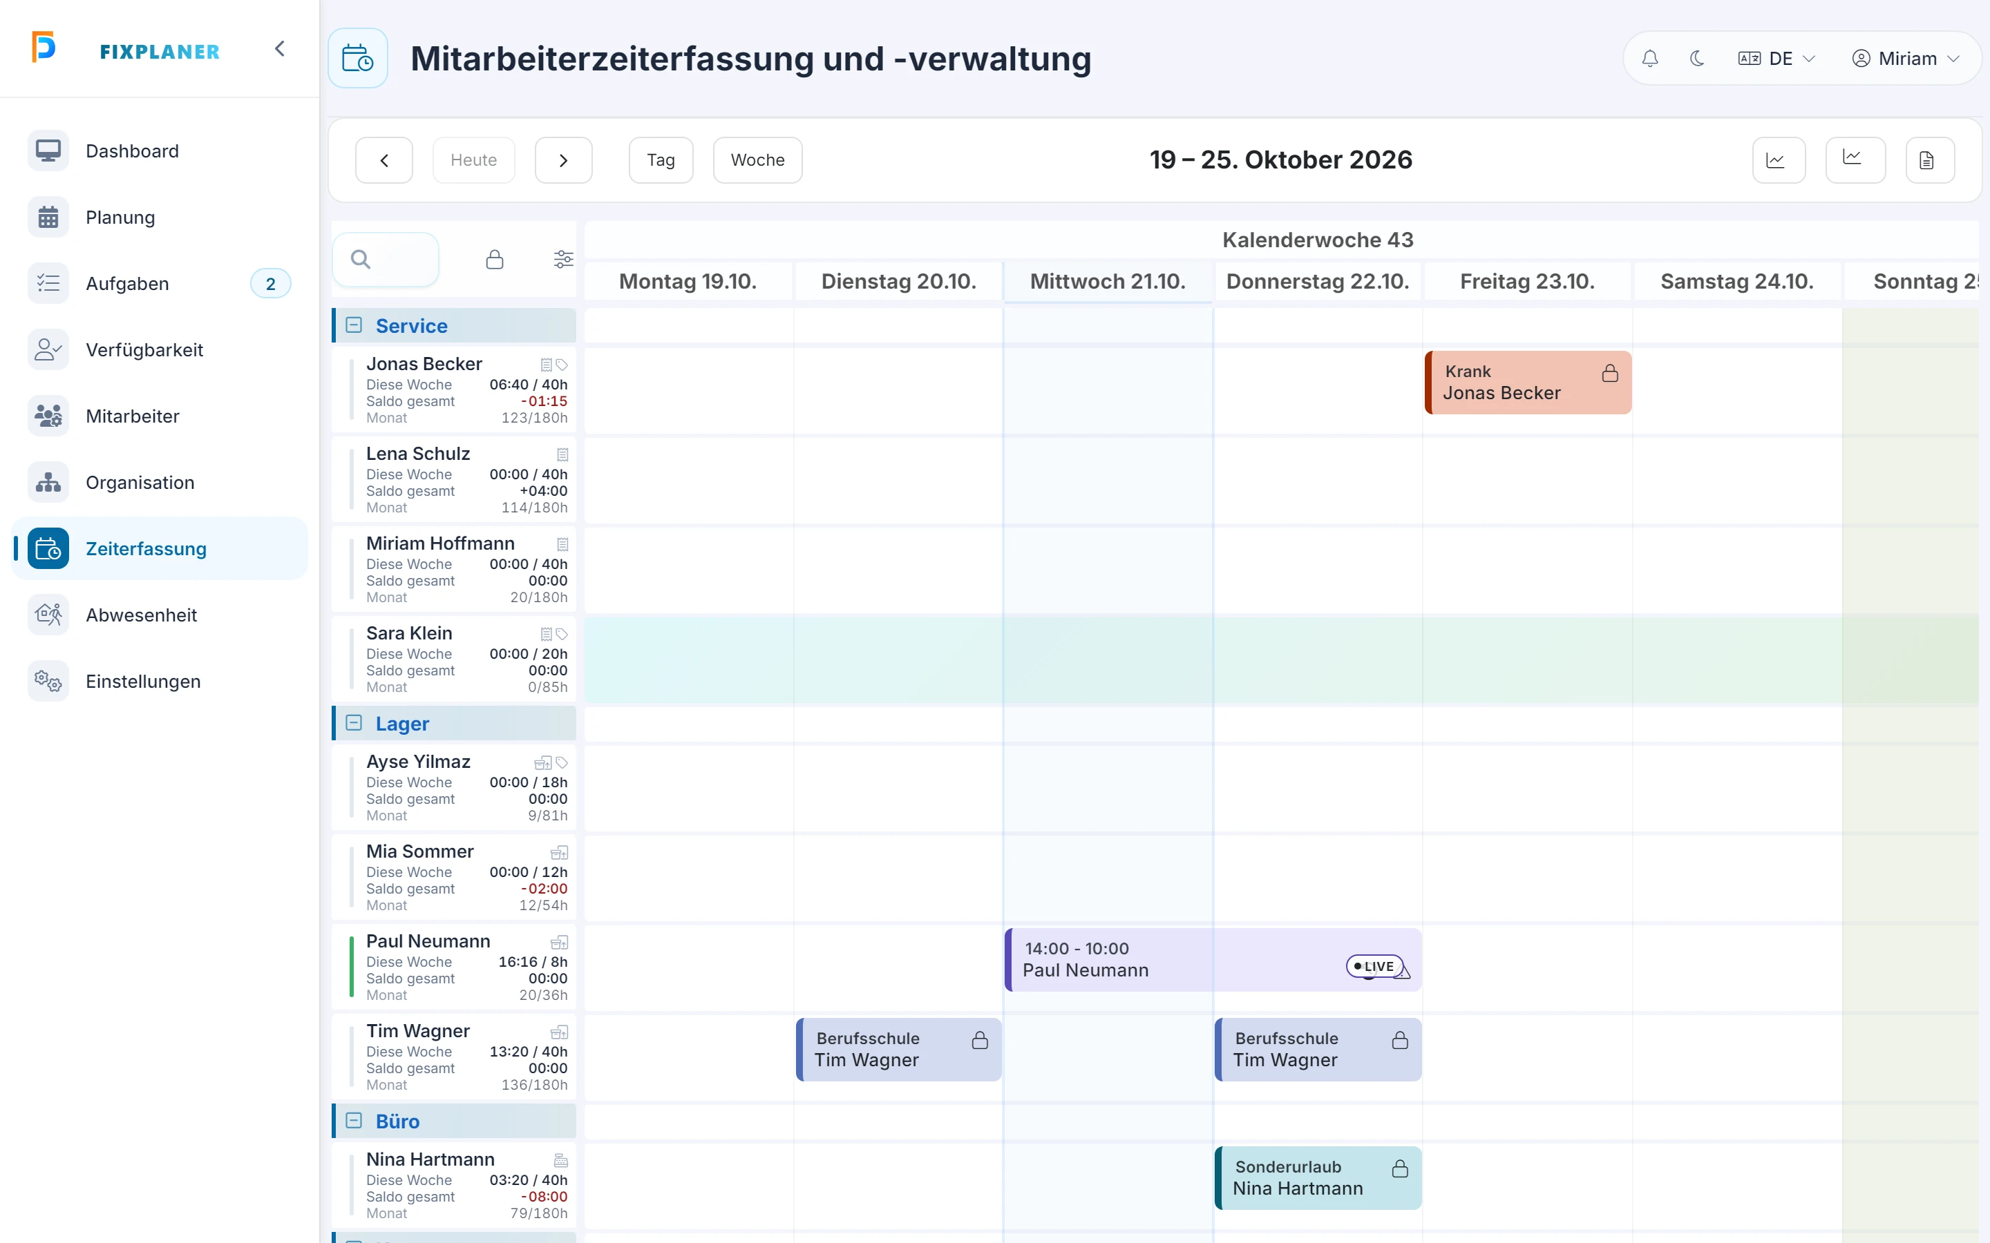Open the Sonderurlaub entry of Nina Hartmann
The height and width of the screenshot is (1243, 1990).
coord(1318,1178)
